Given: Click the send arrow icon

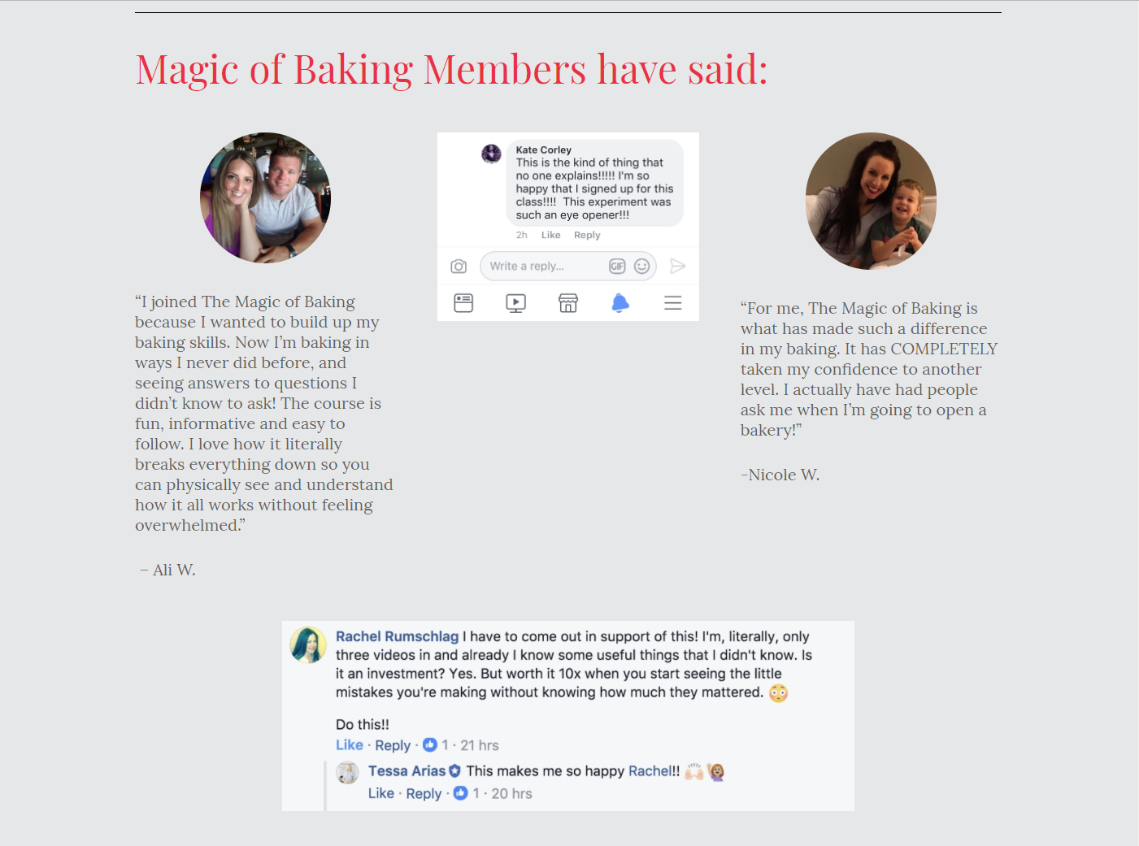Looking at the screenshot, I should pos(678,267).
